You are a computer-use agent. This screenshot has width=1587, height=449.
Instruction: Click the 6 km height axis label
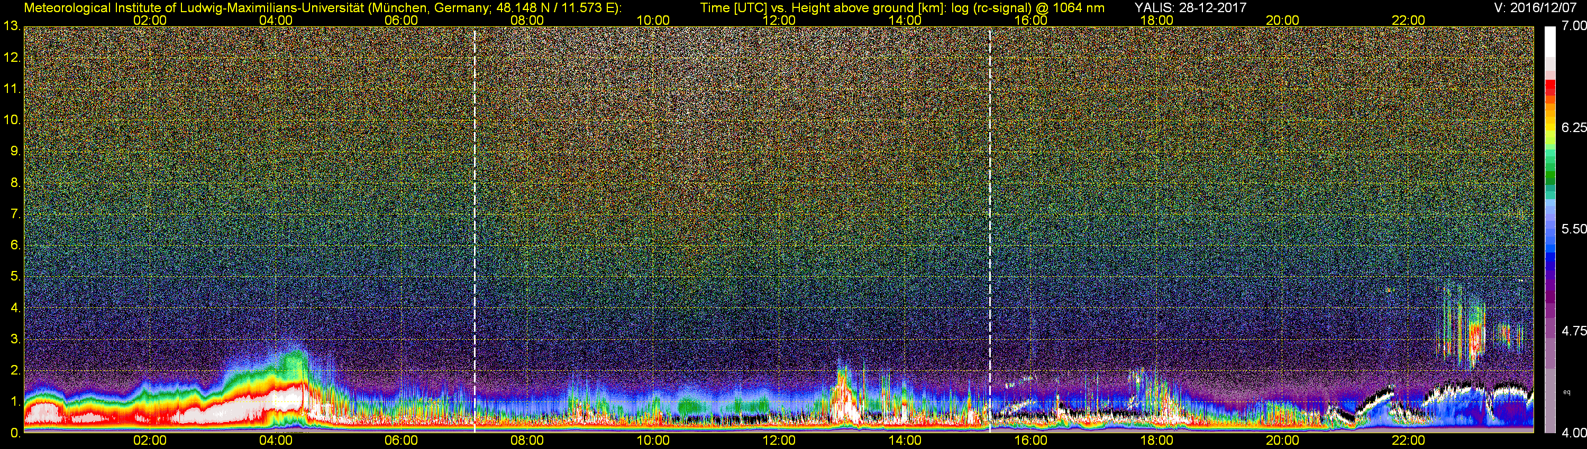[15, 246]
